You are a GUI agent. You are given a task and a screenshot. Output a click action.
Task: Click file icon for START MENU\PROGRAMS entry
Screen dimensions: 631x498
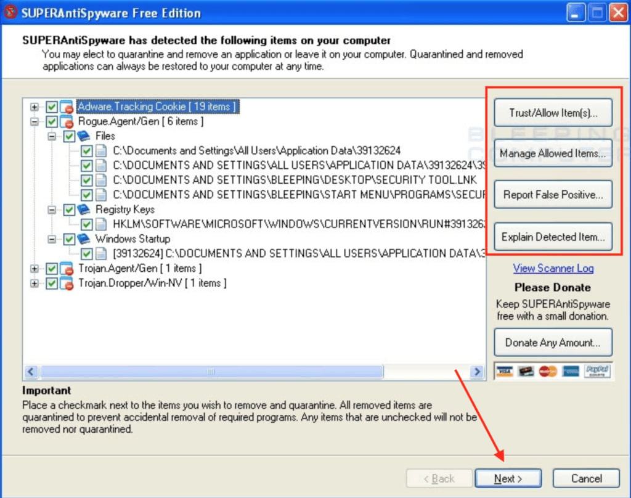(x=101, y=195)
